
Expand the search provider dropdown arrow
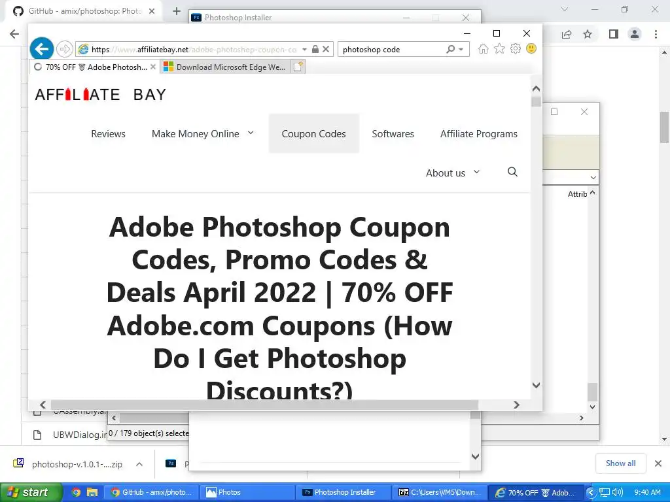click(461, 49)
